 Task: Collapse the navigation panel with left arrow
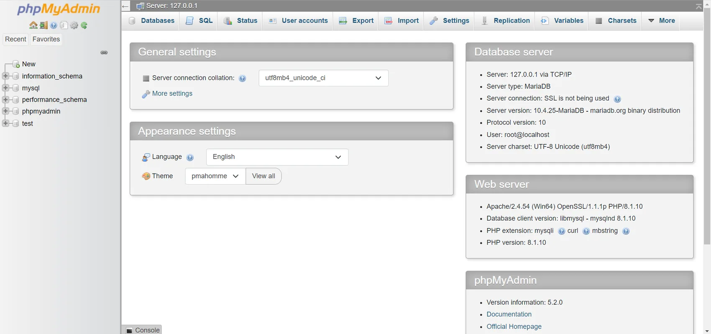tap(125, 6)
